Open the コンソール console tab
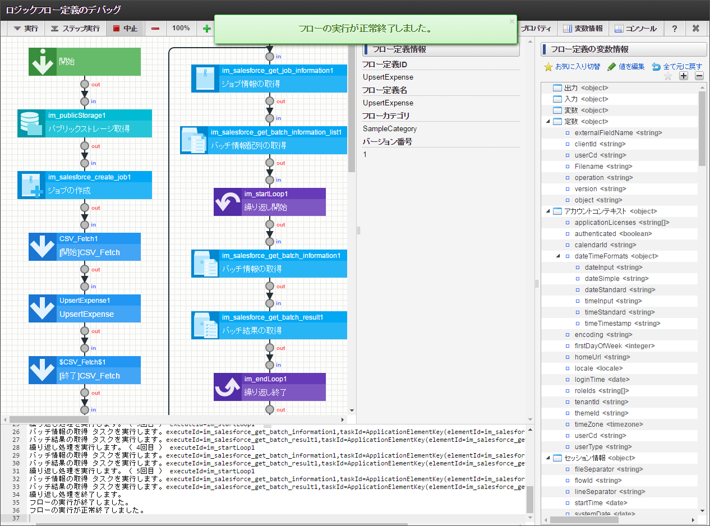This screenshot has height=526, width=710. (x=637, y=28)
